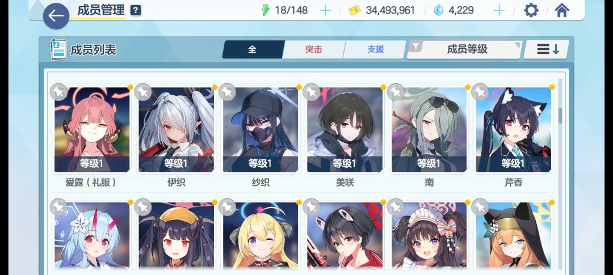Go back using the arrow button
Image resolution: width=613 pixels, height=275 pixels.
point(56,16)
